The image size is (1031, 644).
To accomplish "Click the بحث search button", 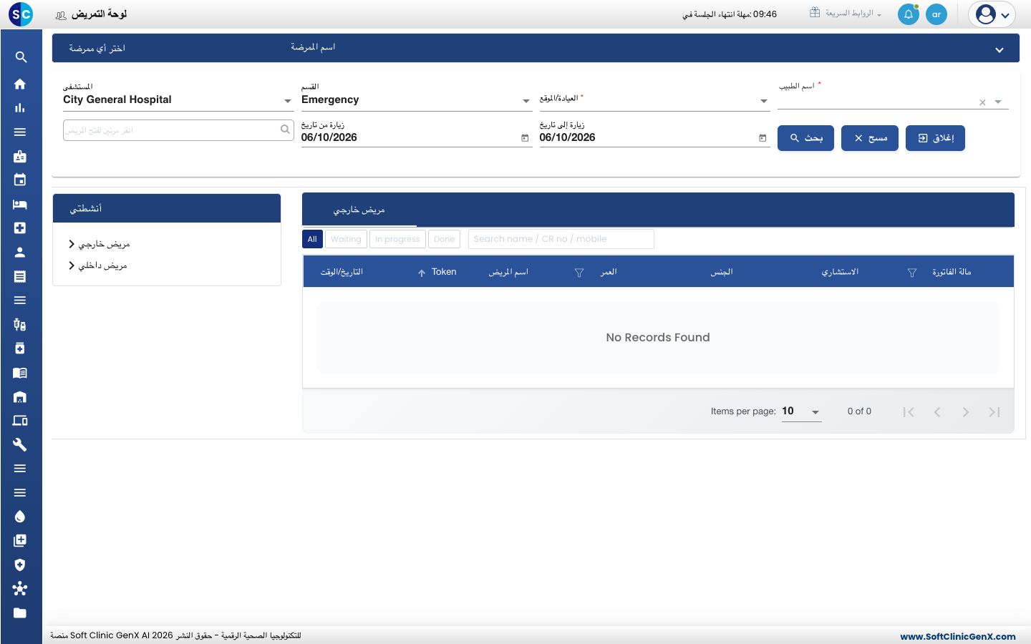I will click(x=805, y=138).
